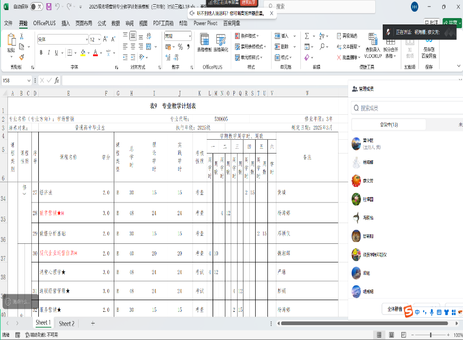
Task: Toggle Italic formatting
Action: [x=48, y=53]
